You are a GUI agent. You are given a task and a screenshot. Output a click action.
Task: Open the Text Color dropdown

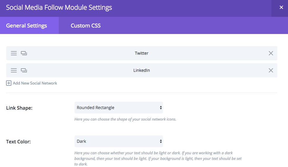(x=119, y=141)
